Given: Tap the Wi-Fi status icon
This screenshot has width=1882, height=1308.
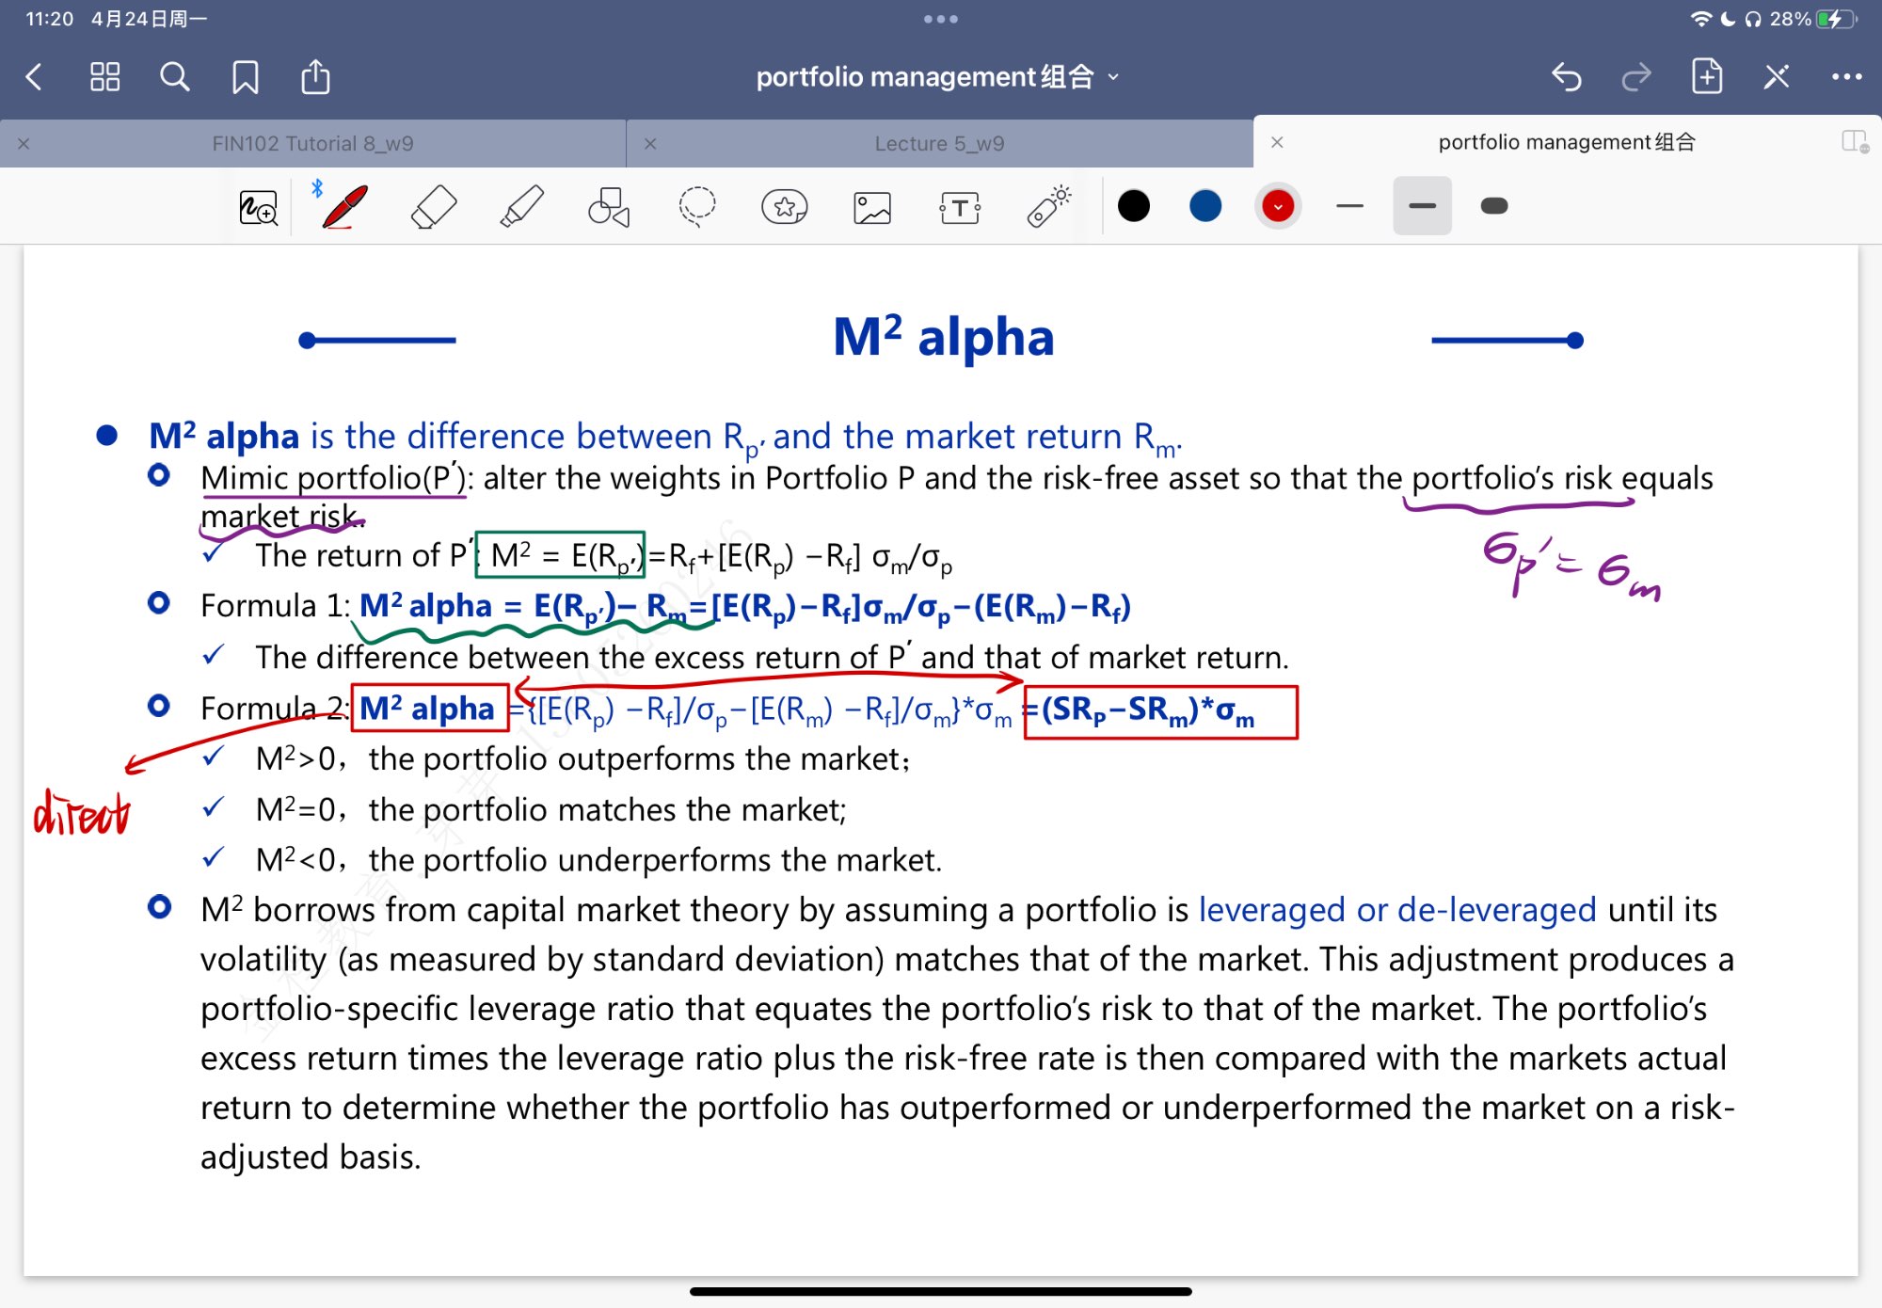Looking at the screenshot, I should (x=1700, y=19).
